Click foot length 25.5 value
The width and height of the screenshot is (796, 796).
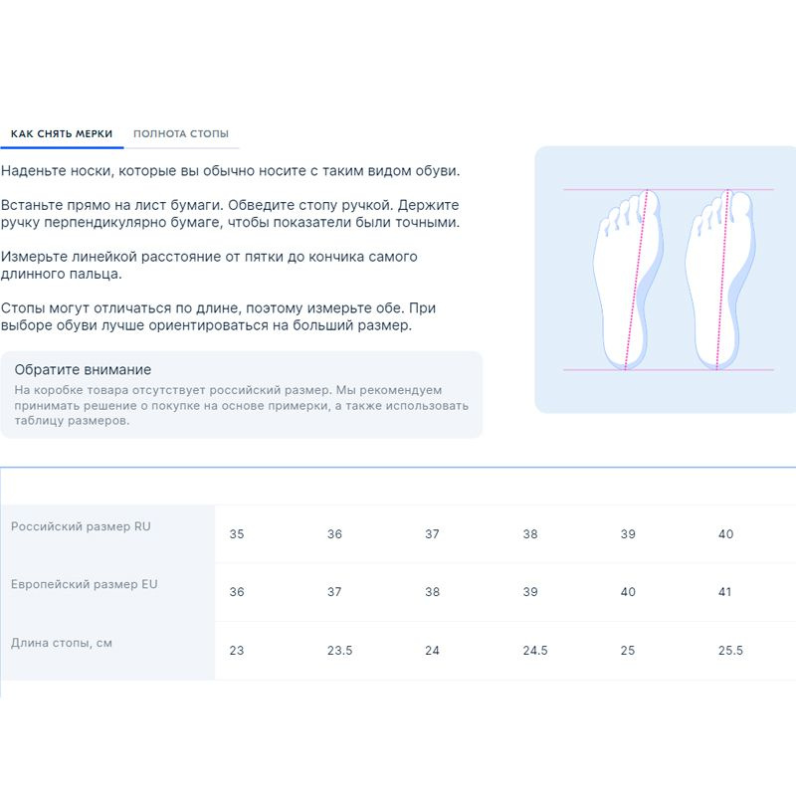730,651
